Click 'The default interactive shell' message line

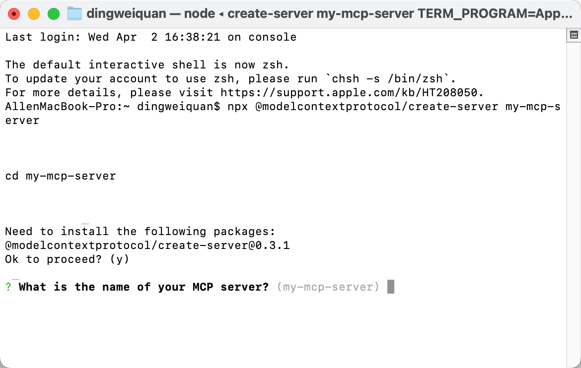147,65
